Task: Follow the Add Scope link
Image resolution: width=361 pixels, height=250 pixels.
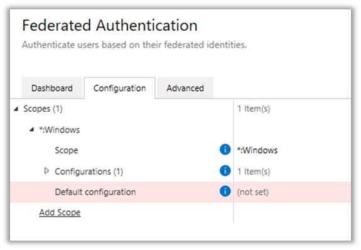Action: pyautogui.click(x=60, y=212)
